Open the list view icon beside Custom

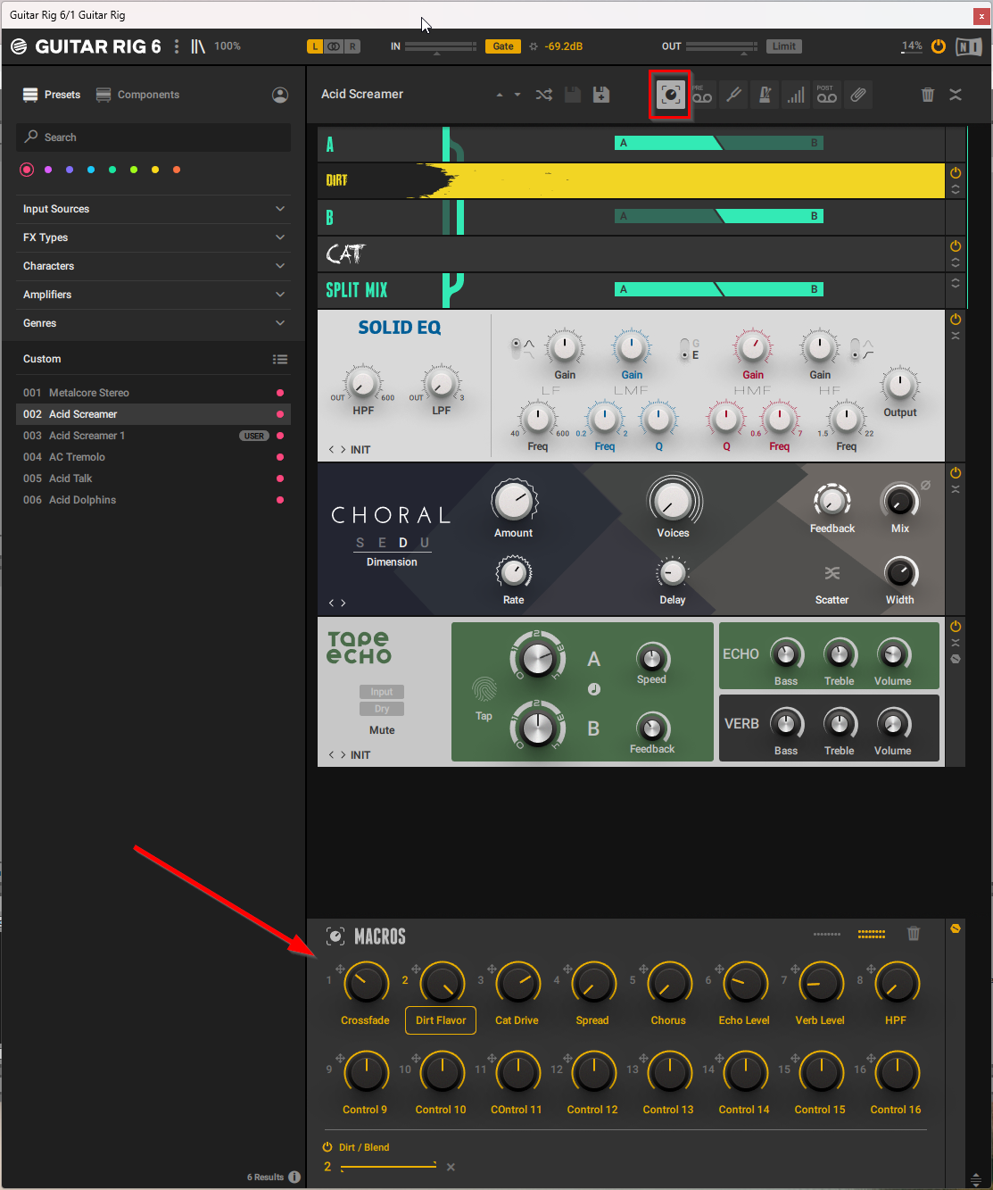click(280, 359)
